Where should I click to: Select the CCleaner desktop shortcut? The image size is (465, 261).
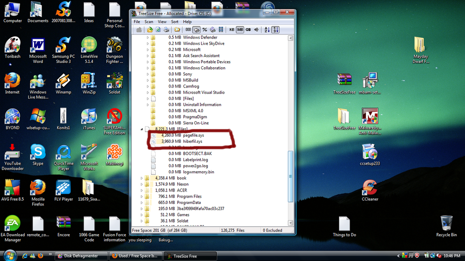pyautogui.click(x=370, y=190)
